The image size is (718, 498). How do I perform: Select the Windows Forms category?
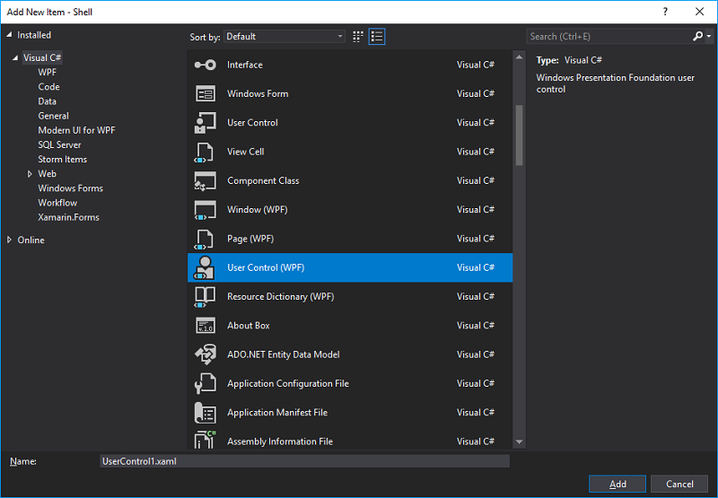pos(71,188)
